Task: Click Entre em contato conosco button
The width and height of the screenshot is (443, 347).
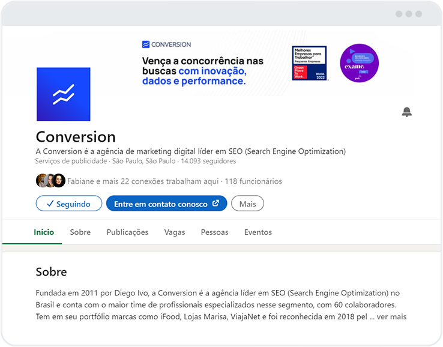Action: [x=167, y=204]
